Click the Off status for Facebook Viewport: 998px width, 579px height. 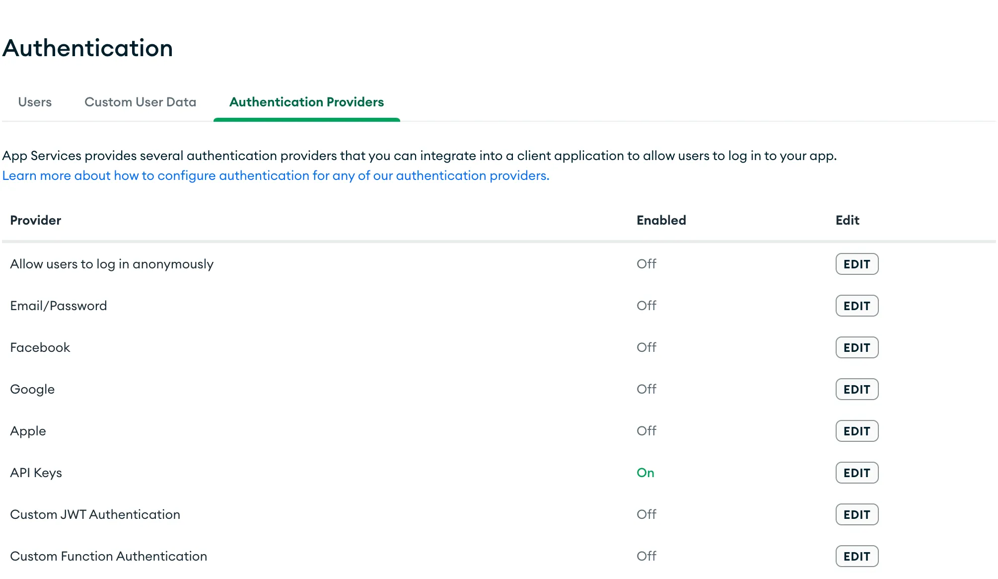[646, 347]
